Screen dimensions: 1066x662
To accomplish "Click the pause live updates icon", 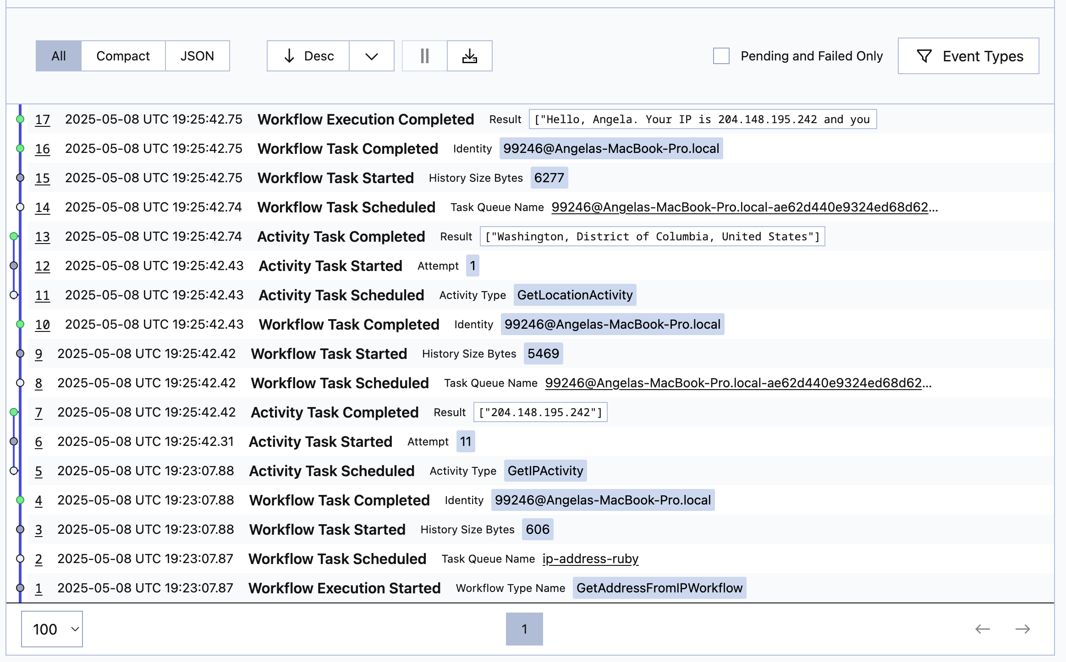I will pyautogui.click(x=424, y=56).
